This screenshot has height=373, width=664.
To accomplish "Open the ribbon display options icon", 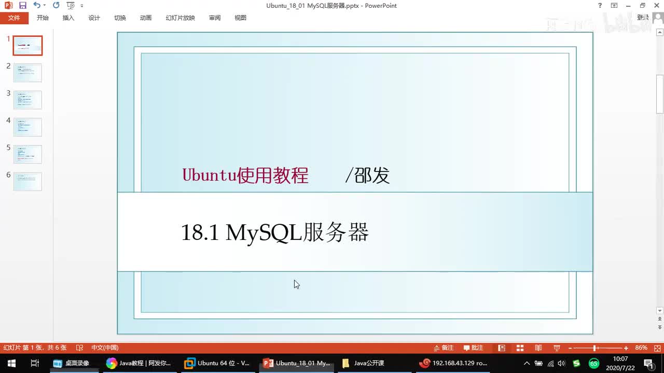I will pyautogui.click(x=614, y=6).
